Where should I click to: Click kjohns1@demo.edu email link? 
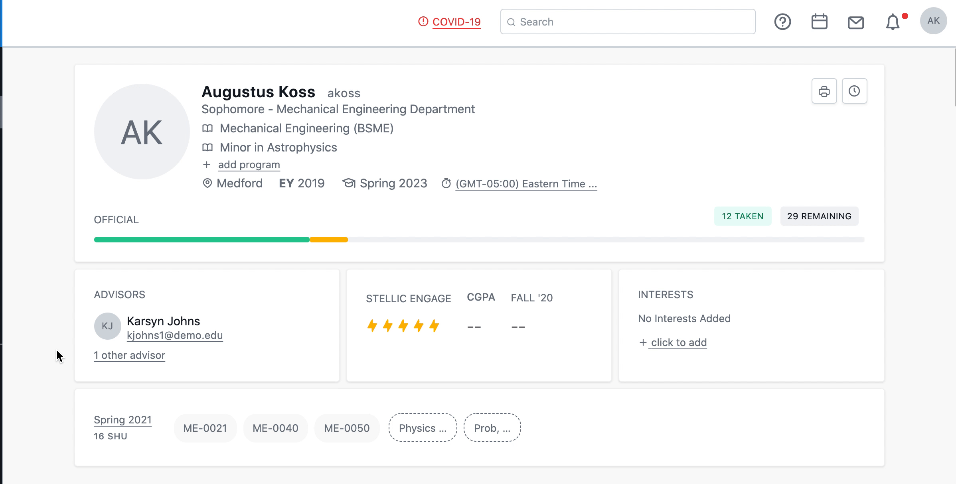pos(175,335)
